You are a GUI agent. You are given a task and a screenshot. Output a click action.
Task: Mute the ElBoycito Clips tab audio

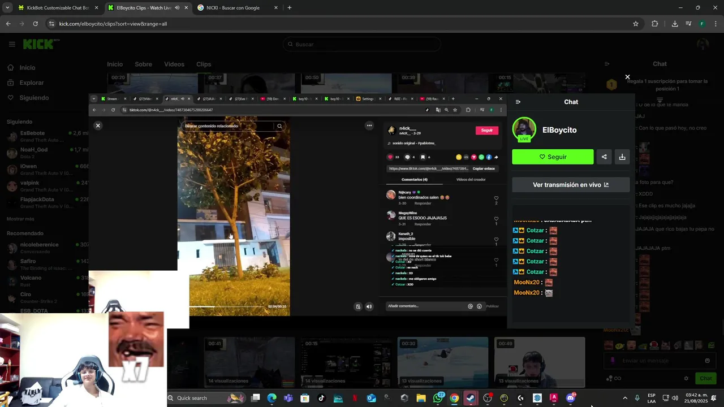(177, 8)
